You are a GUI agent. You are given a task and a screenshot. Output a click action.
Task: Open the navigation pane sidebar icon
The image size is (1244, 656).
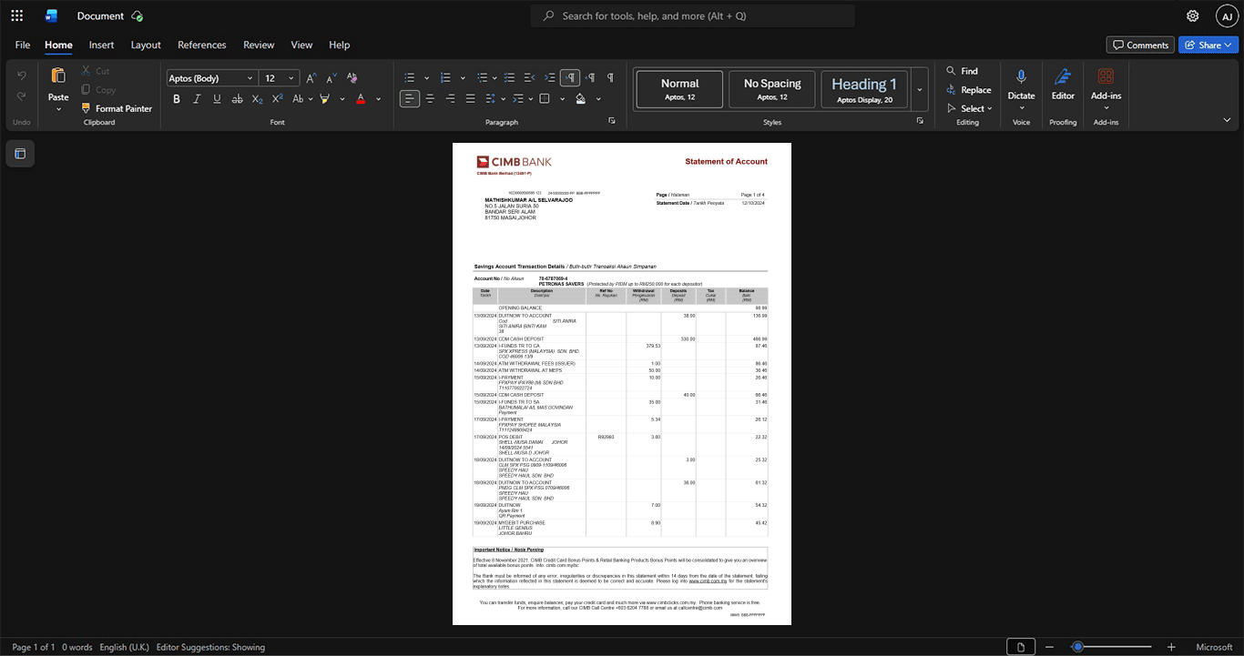pos(20,154)
